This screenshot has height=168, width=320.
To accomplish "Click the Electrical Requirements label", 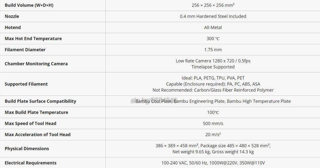I will tap(31, 163).
